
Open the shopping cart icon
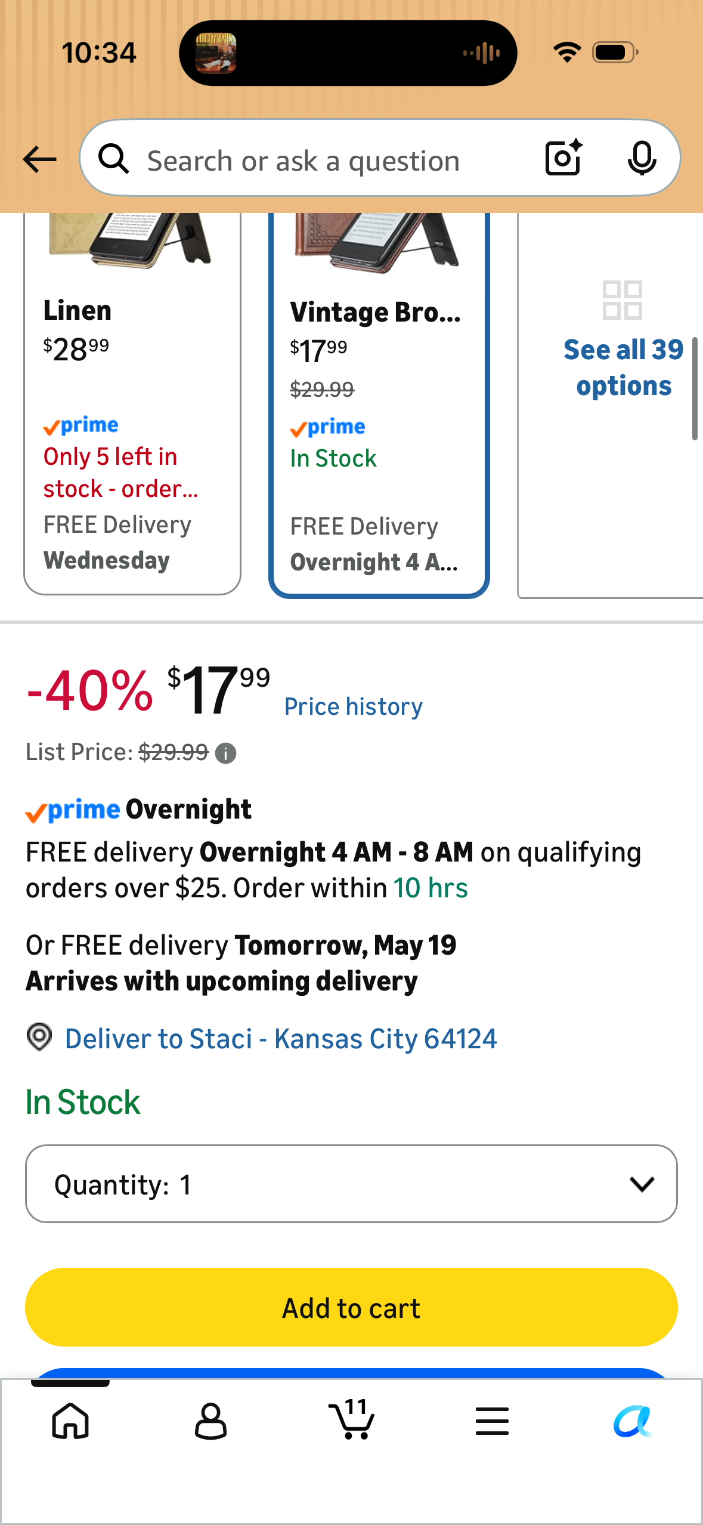point(352,1419)
